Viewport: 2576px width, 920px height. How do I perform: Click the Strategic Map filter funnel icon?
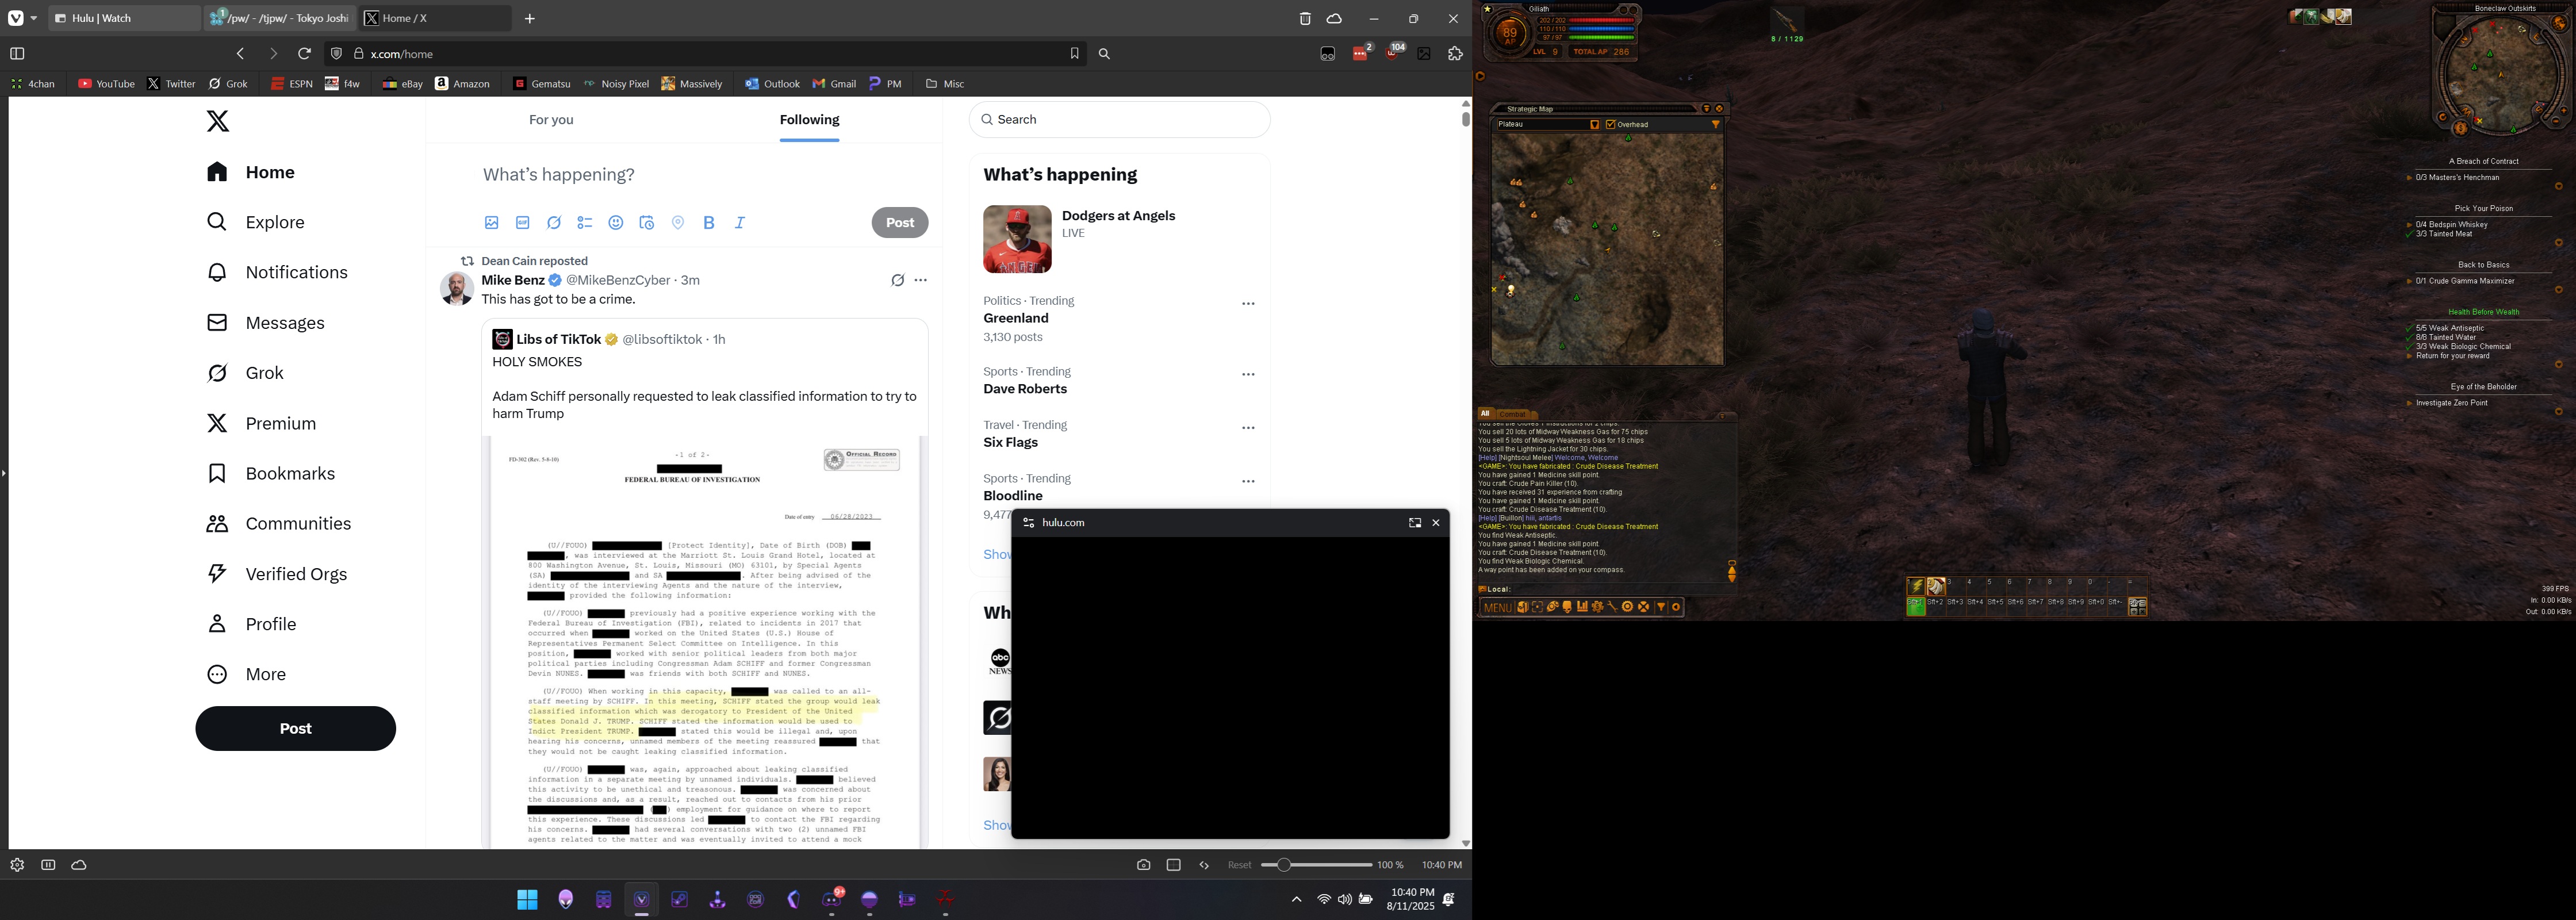1715,125
